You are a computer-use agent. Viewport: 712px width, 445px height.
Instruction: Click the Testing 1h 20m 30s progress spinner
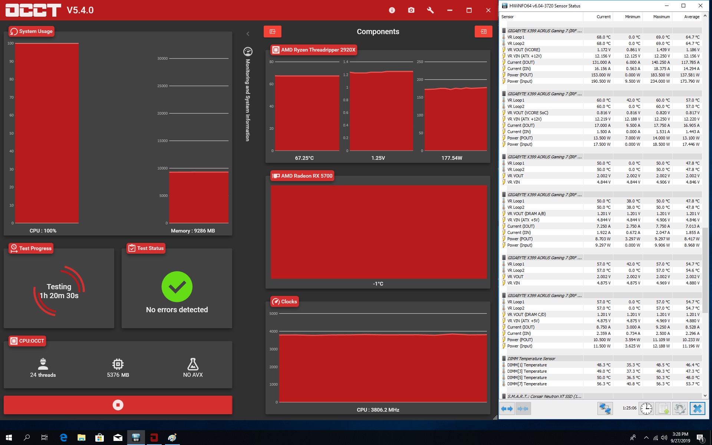tap(59, 291)
